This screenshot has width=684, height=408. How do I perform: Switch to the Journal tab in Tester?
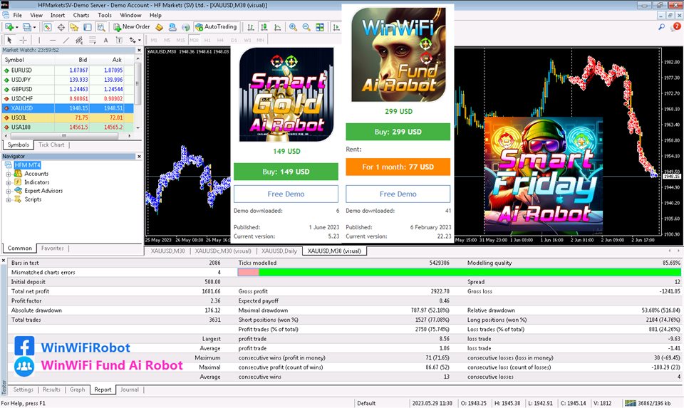pyautogui.click(x=129, y=389)
